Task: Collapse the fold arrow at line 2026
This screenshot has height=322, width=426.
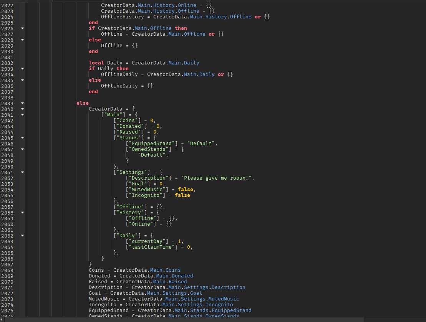Action: (22, 28)
